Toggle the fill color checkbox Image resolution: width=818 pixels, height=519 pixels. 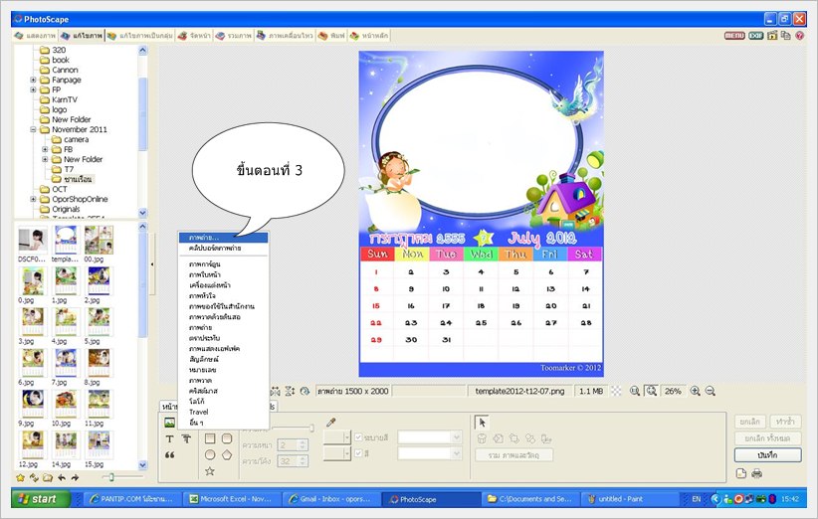358,453
